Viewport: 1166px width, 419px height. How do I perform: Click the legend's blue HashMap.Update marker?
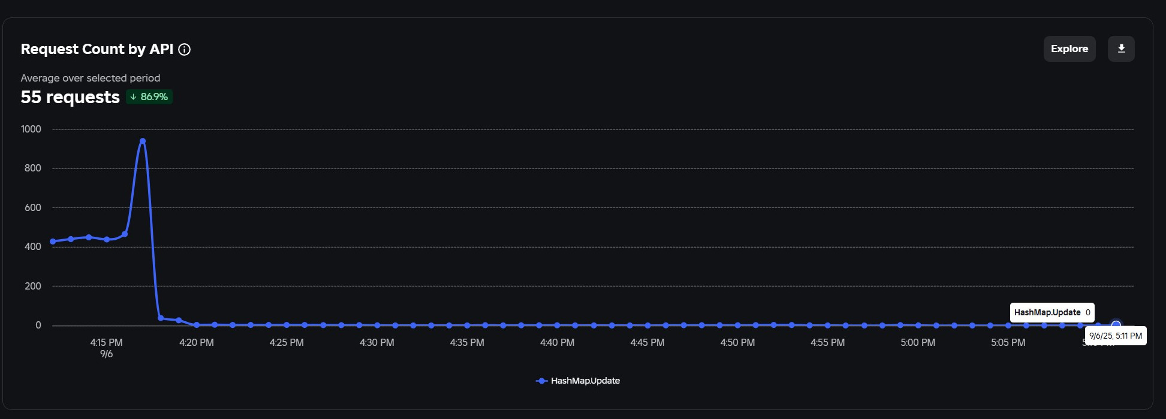[541, 381]
